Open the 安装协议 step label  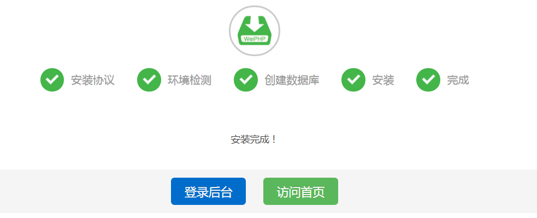[x=92, y=80]
